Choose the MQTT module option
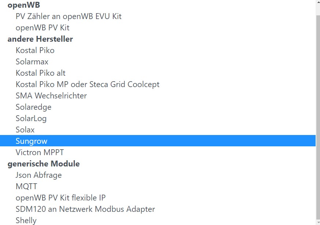Viewport: 320px width, 225px height. 26,187
